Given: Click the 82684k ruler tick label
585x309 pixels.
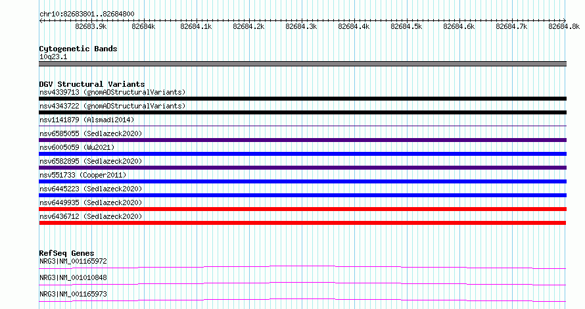Looking at the screenshot, I should (143, 26).
